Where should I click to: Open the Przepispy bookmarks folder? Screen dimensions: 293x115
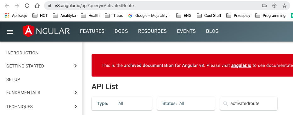pos(238,16)
